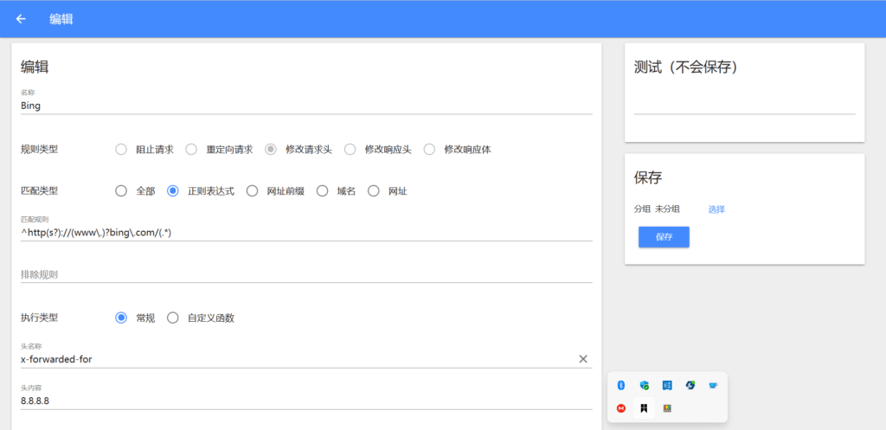The image size is (886, 430).
Task: Select the 阻止请求 rule type
Action: (x=121, y=149)
